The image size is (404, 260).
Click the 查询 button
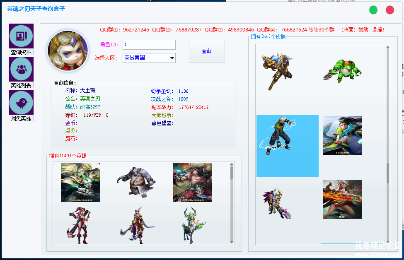207,51
